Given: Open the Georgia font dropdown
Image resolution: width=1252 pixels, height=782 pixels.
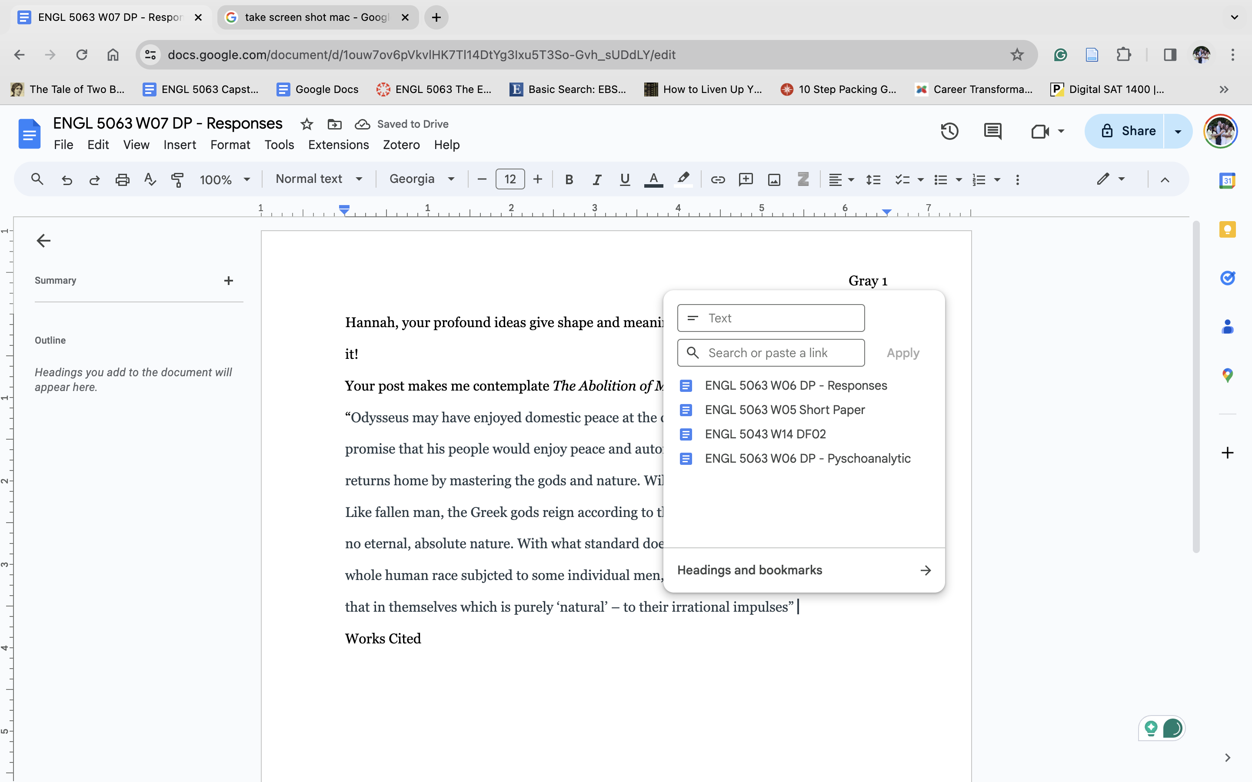Looking at the screenshot, I should pos(422,179).
